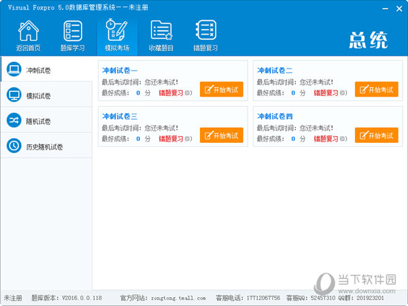This screenshot has height=306, width=408.
Task: Click 客服电话 17712067756 text
Action: point(248,298)
